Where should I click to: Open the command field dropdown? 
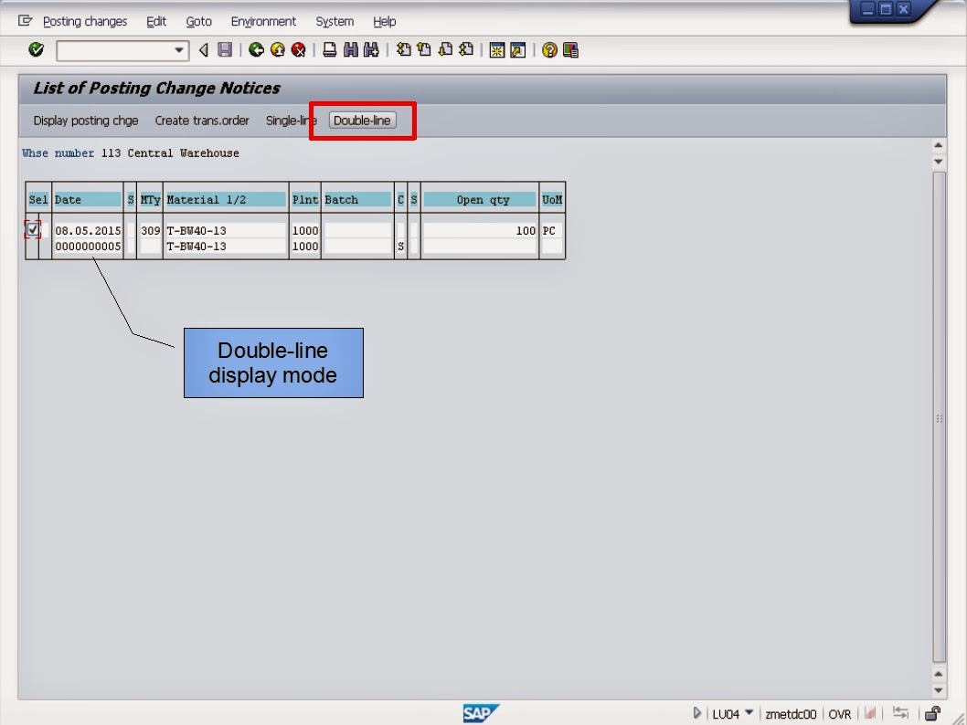point(179,50)
